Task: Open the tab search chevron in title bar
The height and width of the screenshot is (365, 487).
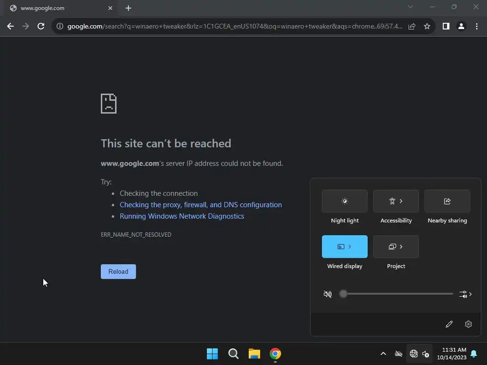Action: pyautogui.click(x=410, y=7)
